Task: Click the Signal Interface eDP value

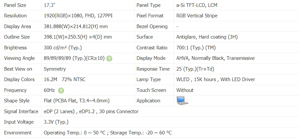Action: [x=91, y=112]
